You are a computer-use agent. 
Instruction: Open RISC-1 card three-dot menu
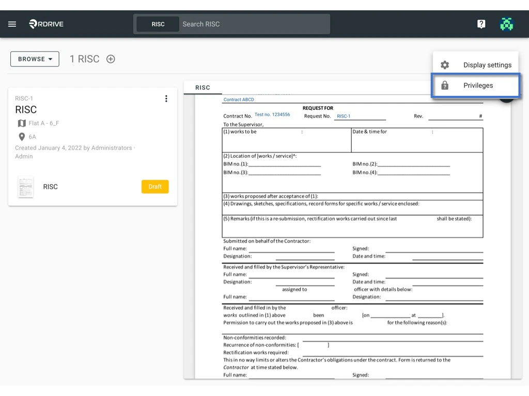[166, 98]
